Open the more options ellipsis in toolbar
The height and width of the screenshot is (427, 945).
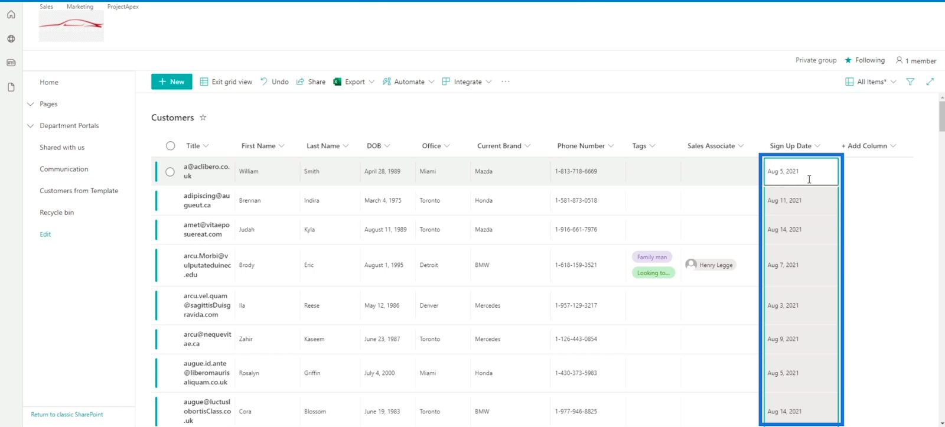coord(506,82)
